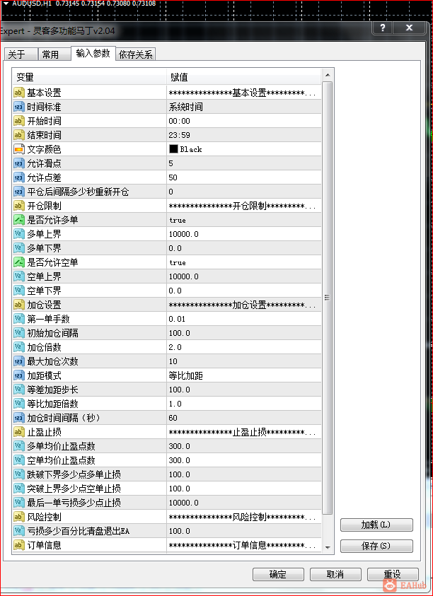The width and height of the screenshot is (433, 596).
Task: Click the scrollbar down arrow
Action: tap(327, 547)
